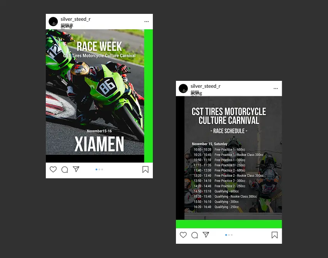Open profile avatar on the Race Schedule post
The height and width of the screenshot is (258, 328).
[x=183, y=89]
